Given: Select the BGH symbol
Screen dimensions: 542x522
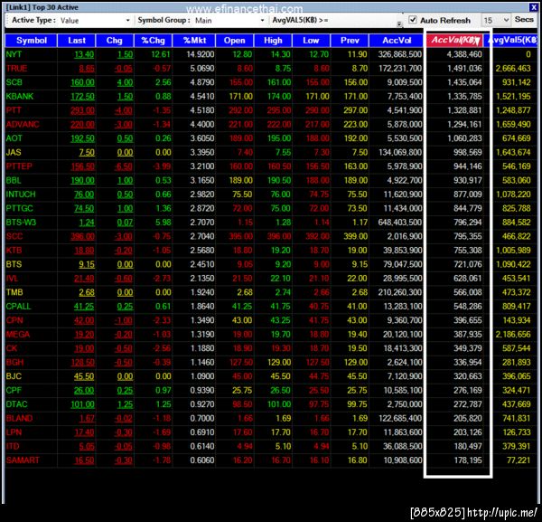Looking at the screenshot, I should click(14, 363).
